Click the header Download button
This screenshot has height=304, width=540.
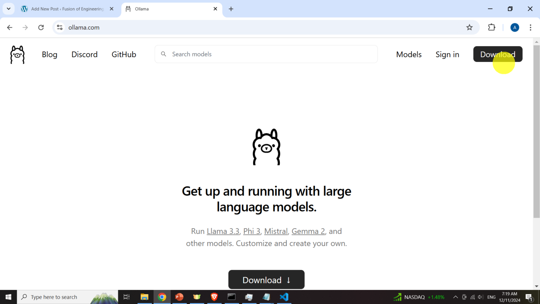[498, 54]
